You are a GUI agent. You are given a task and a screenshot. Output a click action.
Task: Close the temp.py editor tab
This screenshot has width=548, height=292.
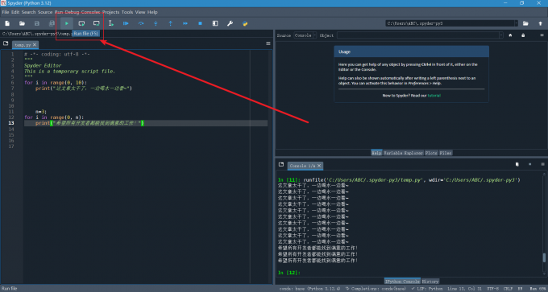(34, 45)
